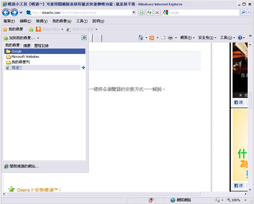Expand the address bar dropdown
Screen dimensions: 254x204
coord(134,13)
